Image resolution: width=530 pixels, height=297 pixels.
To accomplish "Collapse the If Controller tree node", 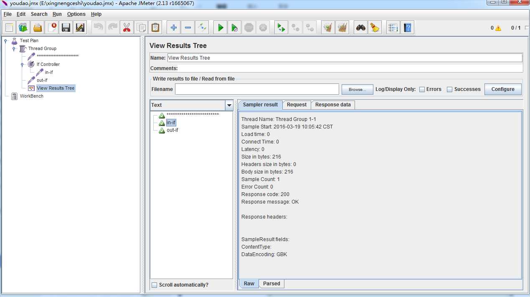I will pos(22,65).
